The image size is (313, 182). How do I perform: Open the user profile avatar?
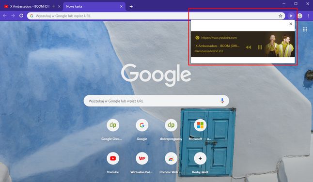click(x=300, y=16)
